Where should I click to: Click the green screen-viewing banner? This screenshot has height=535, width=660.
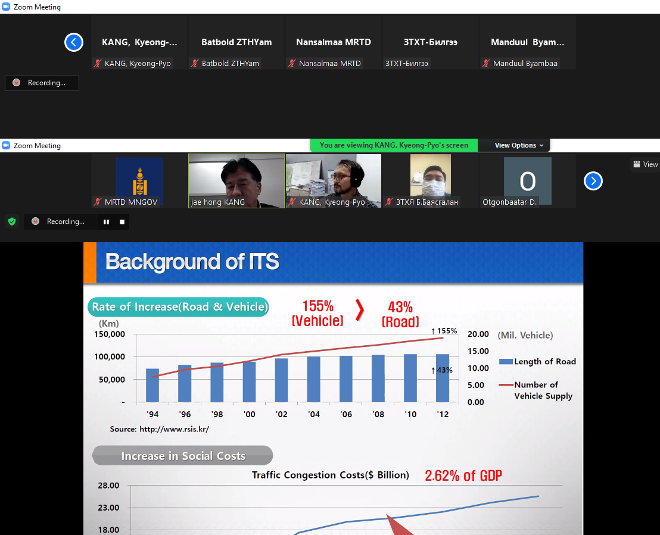click(394, 145)
